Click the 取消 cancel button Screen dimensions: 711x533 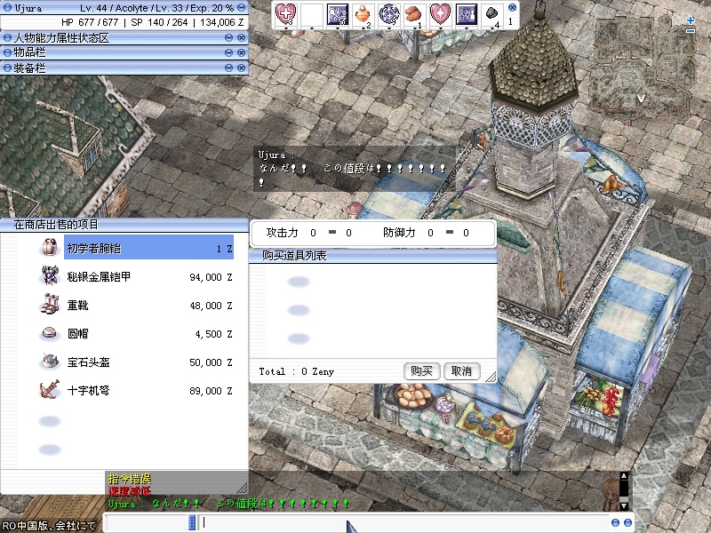coord(461,371)
